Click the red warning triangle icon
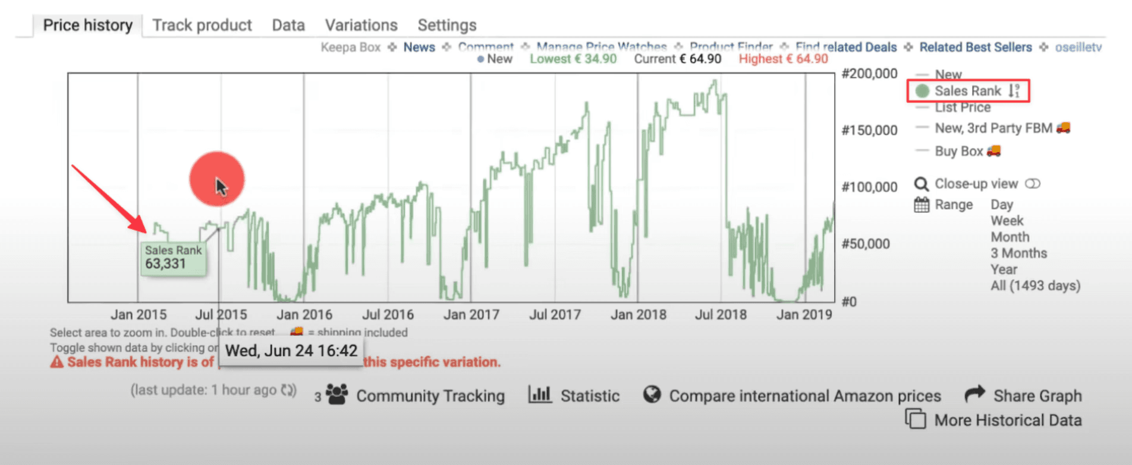The width and height of the screenshot is (1132, 465). tap(56, 362)
